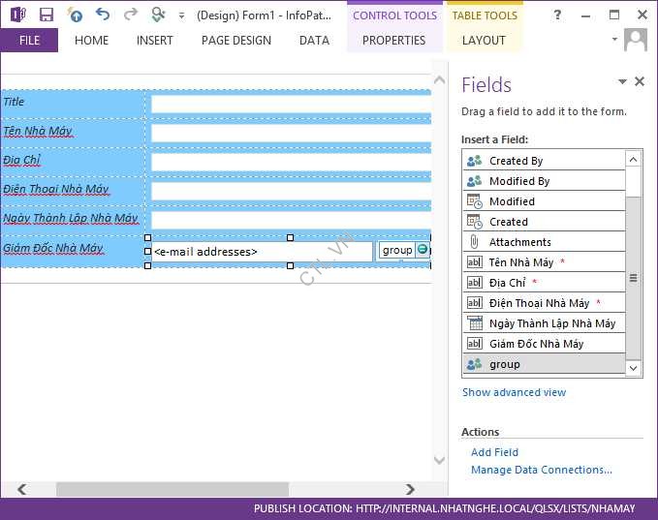658x520 pixels.
Task: Open Customize Quick Access Toolbar dropdown
Action: point(181,15)
